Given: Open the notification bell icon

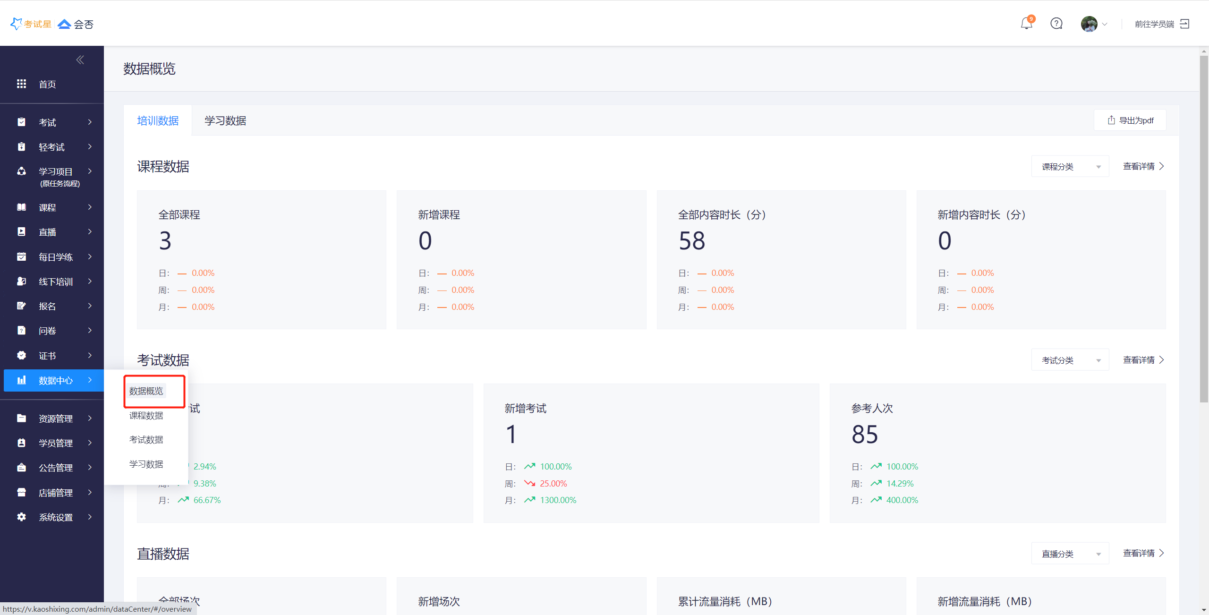Looking at the screenshot, I should (1026, 24).
